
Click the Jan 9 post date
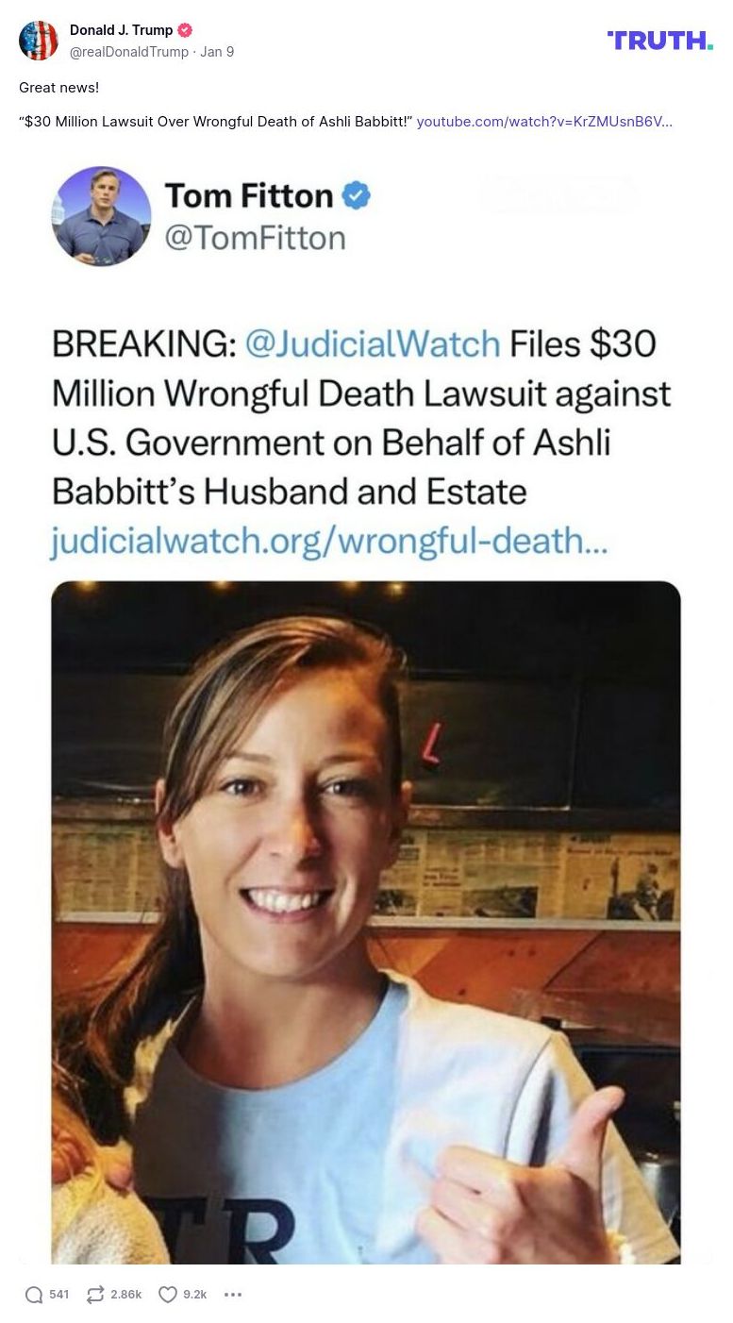(217, 52)
